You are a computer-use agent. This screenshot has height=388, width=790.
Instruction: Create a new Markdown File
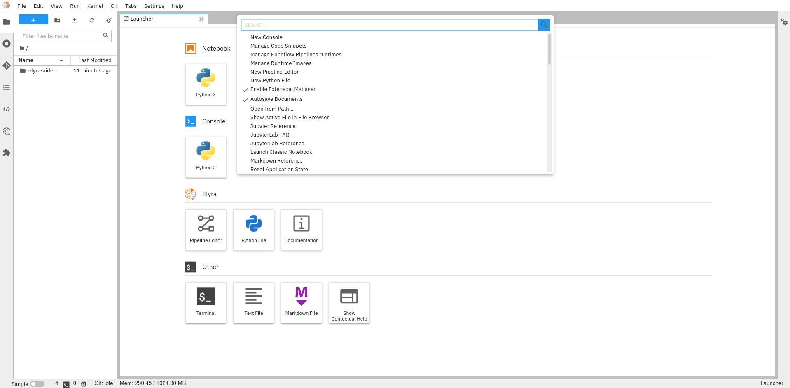click(302, 303)
